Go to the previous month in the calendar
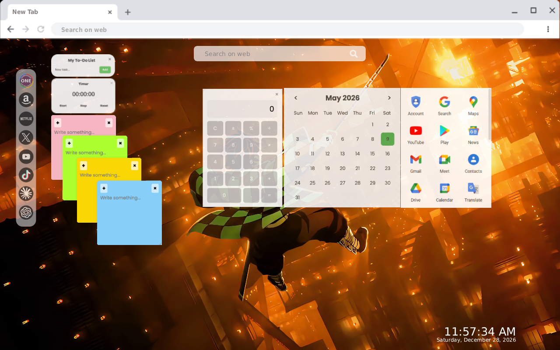 point(296,98)
